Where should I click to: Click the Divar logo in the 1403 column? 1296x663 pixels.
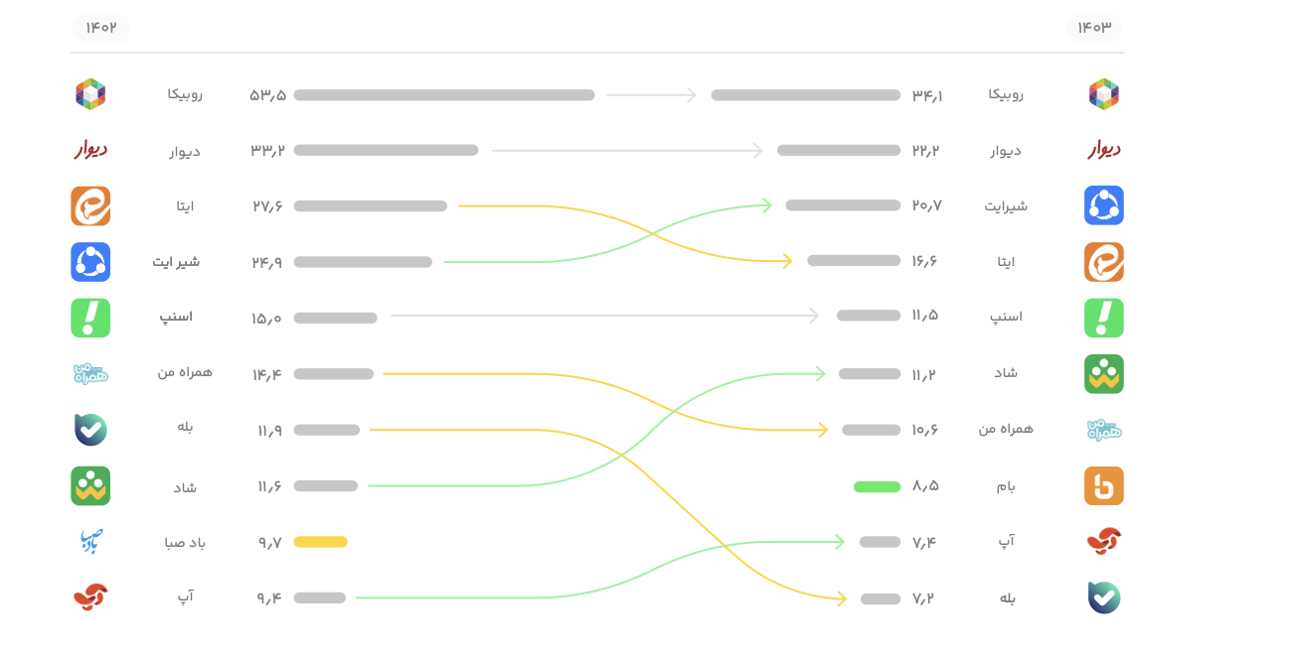pyautogui.click(x=1104, y=150)
